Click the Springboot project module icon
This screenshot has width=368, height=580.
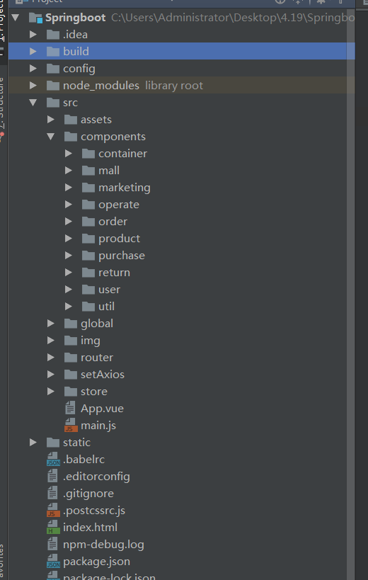(36, 18)
